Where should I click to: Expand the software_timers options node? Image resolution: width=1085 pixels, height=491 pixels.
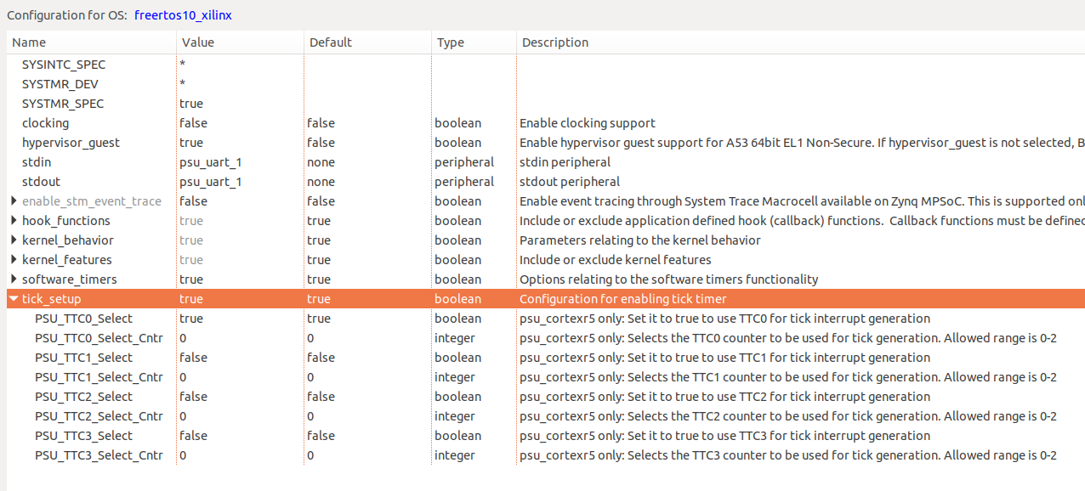coord(14,279)
